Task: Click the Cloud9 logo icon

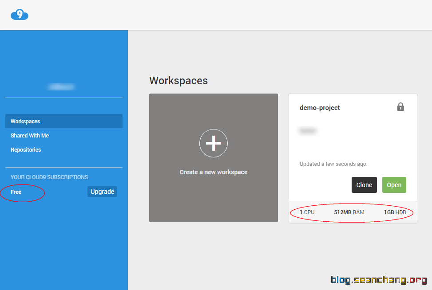Action: pyautogui.click(x=19, y=15)
